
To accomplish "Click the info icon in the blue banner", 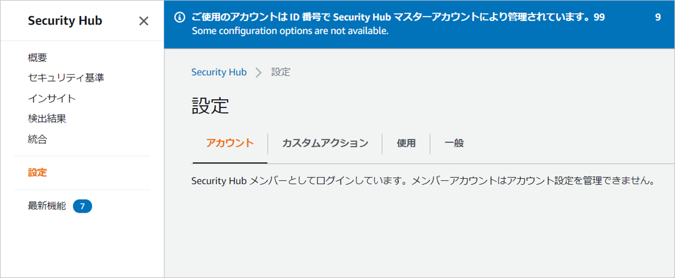I will coord(179,18).
